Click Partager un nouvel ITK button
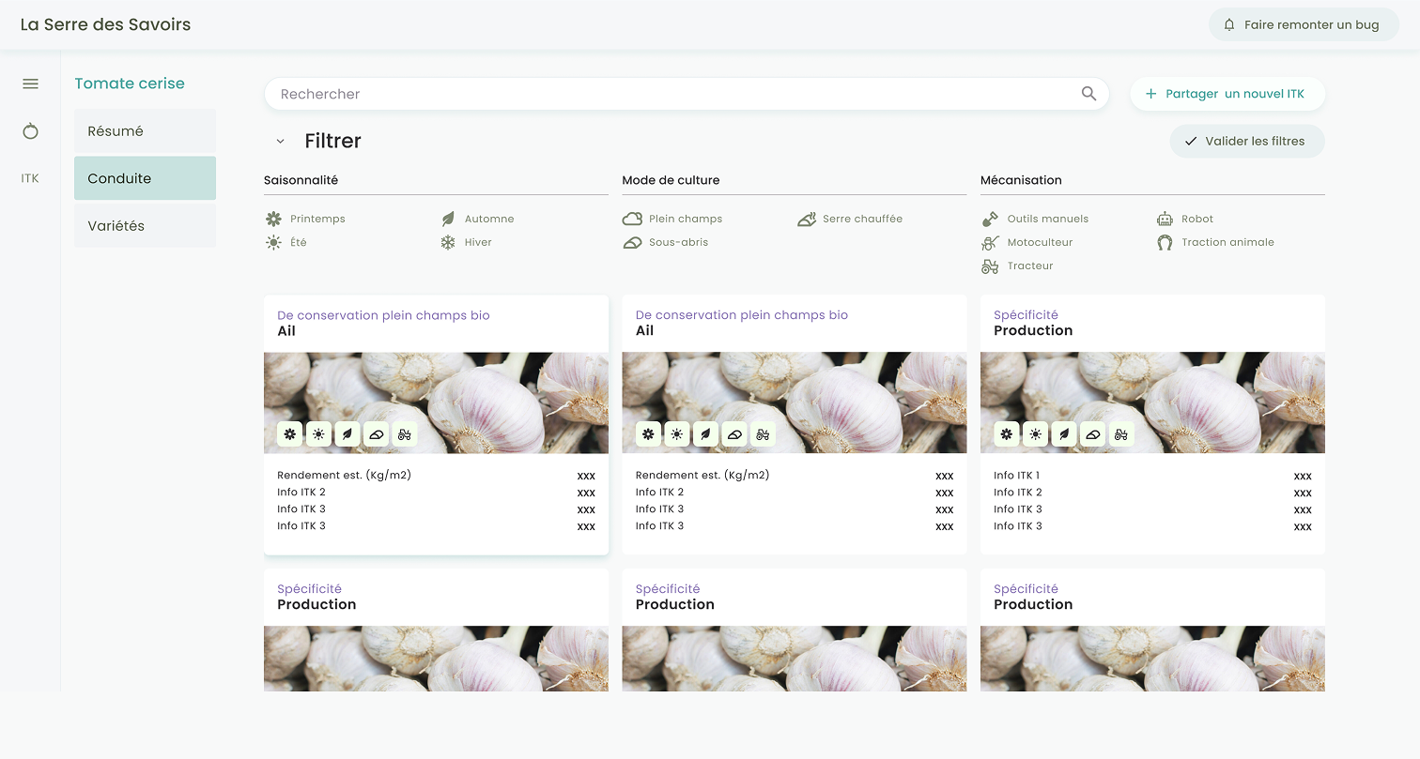Image resolution: width=1420 pixels, height=759 pixels. point(1227,94)
